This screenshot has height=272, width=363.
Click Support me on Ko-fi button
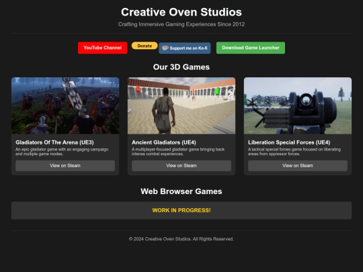(x=185, y=48)
